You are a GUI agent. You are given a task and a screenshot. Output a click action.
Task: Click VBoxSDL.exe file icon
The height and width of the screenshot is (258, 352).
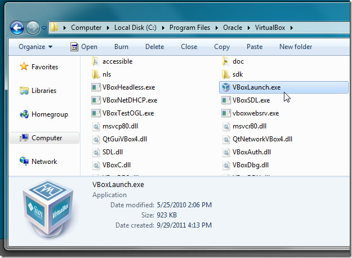pos(226,100)
